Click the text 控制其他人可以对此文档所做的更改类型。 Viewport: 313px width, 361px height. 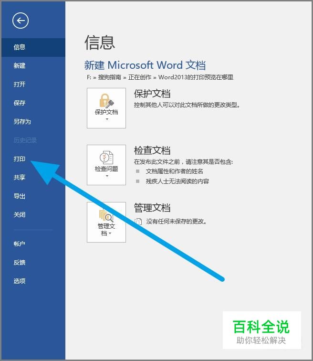(x=187, y=105)
